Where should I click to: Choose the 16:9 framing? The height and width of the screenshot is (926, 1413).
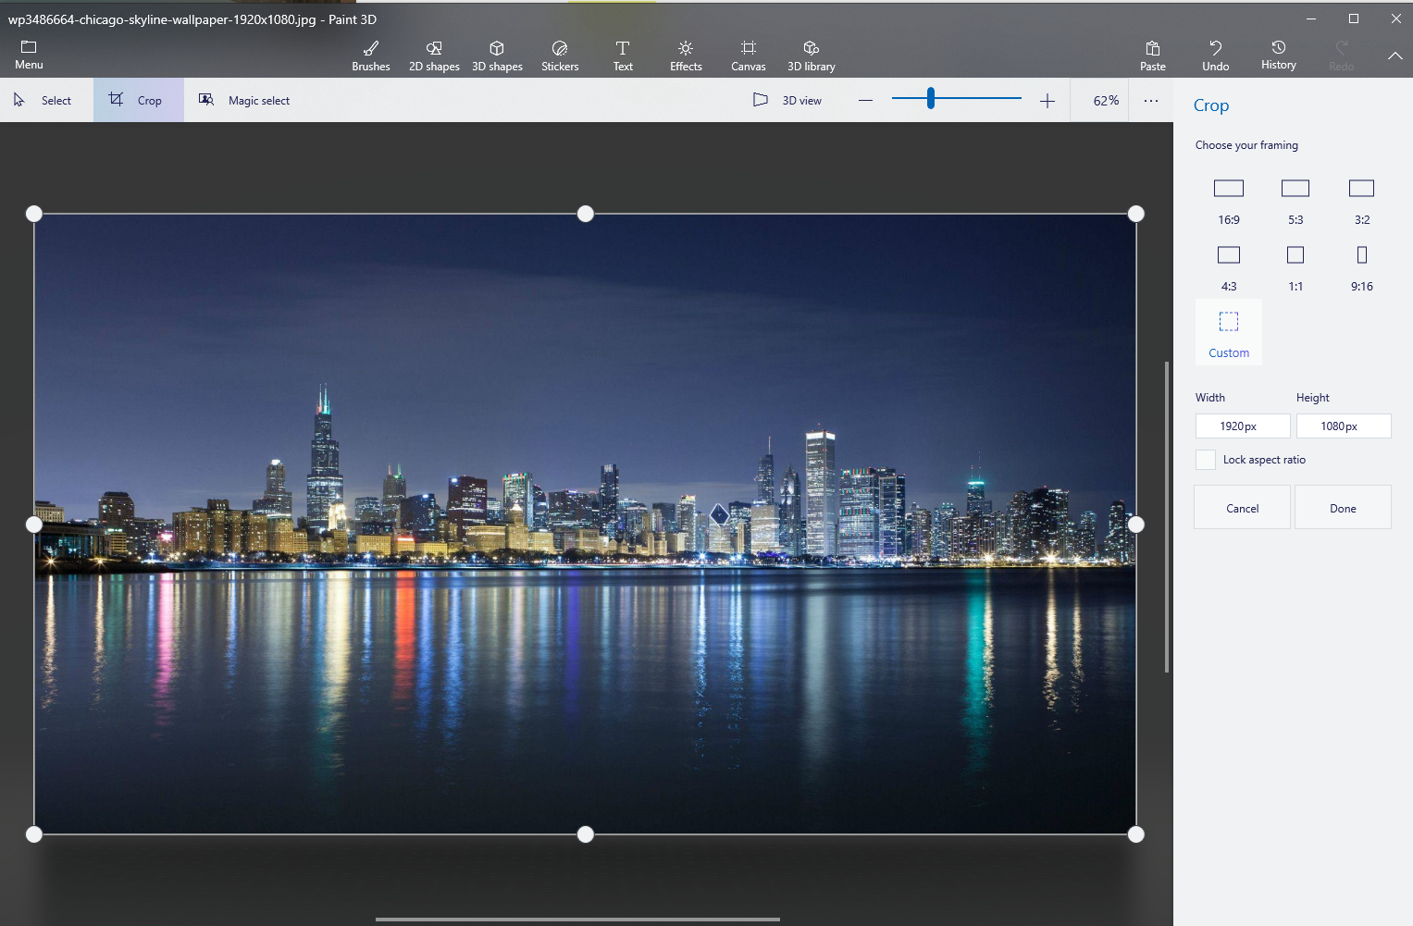coord(1229,201)
